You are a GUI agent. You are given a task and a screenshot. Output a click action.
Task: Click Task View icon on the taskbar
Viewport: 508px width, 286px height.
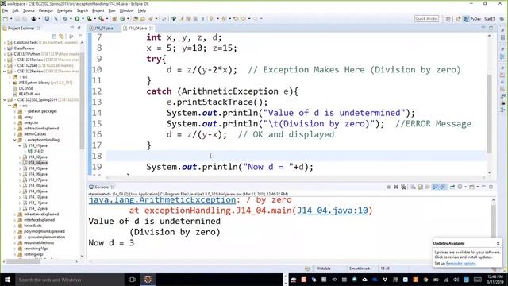[132, 280]
